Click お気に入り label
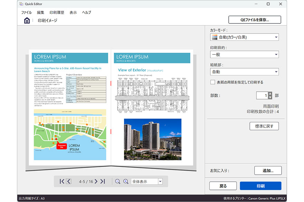This screenshot has width=304, height=202. point(220,171)
